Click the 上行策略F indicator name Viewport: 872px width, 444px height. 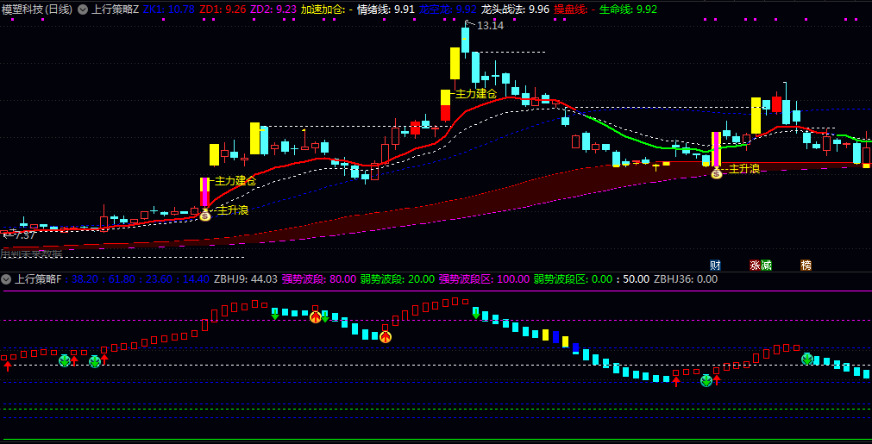point(37,279)
